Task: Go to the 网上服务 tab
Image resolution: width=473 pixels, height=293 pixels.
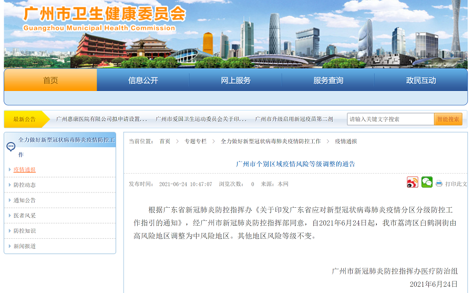Action: [x=235, y=80]
